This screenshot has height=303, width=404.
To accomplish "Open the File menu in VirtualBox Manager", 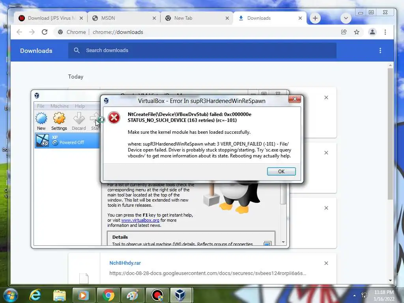I will (x=41, y=106).
